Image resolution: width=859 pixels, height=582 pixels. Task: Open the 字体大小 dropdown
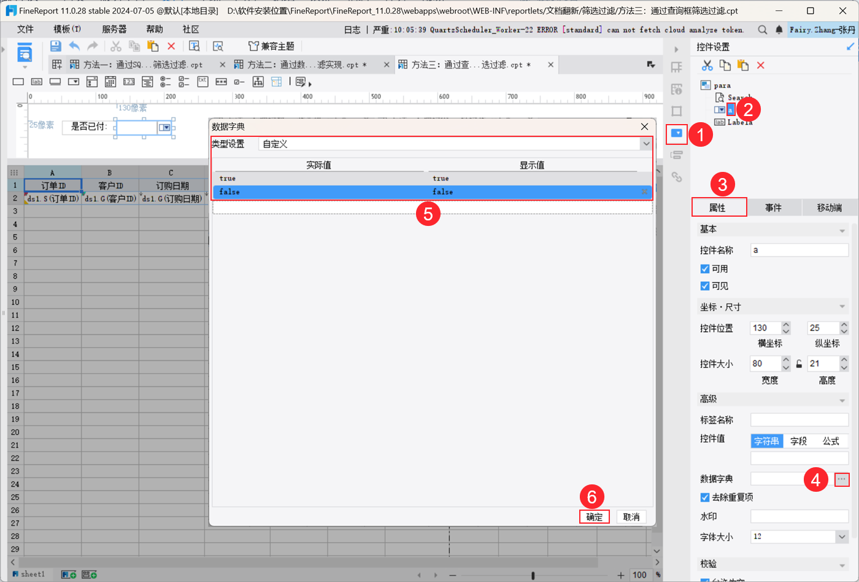841,537
